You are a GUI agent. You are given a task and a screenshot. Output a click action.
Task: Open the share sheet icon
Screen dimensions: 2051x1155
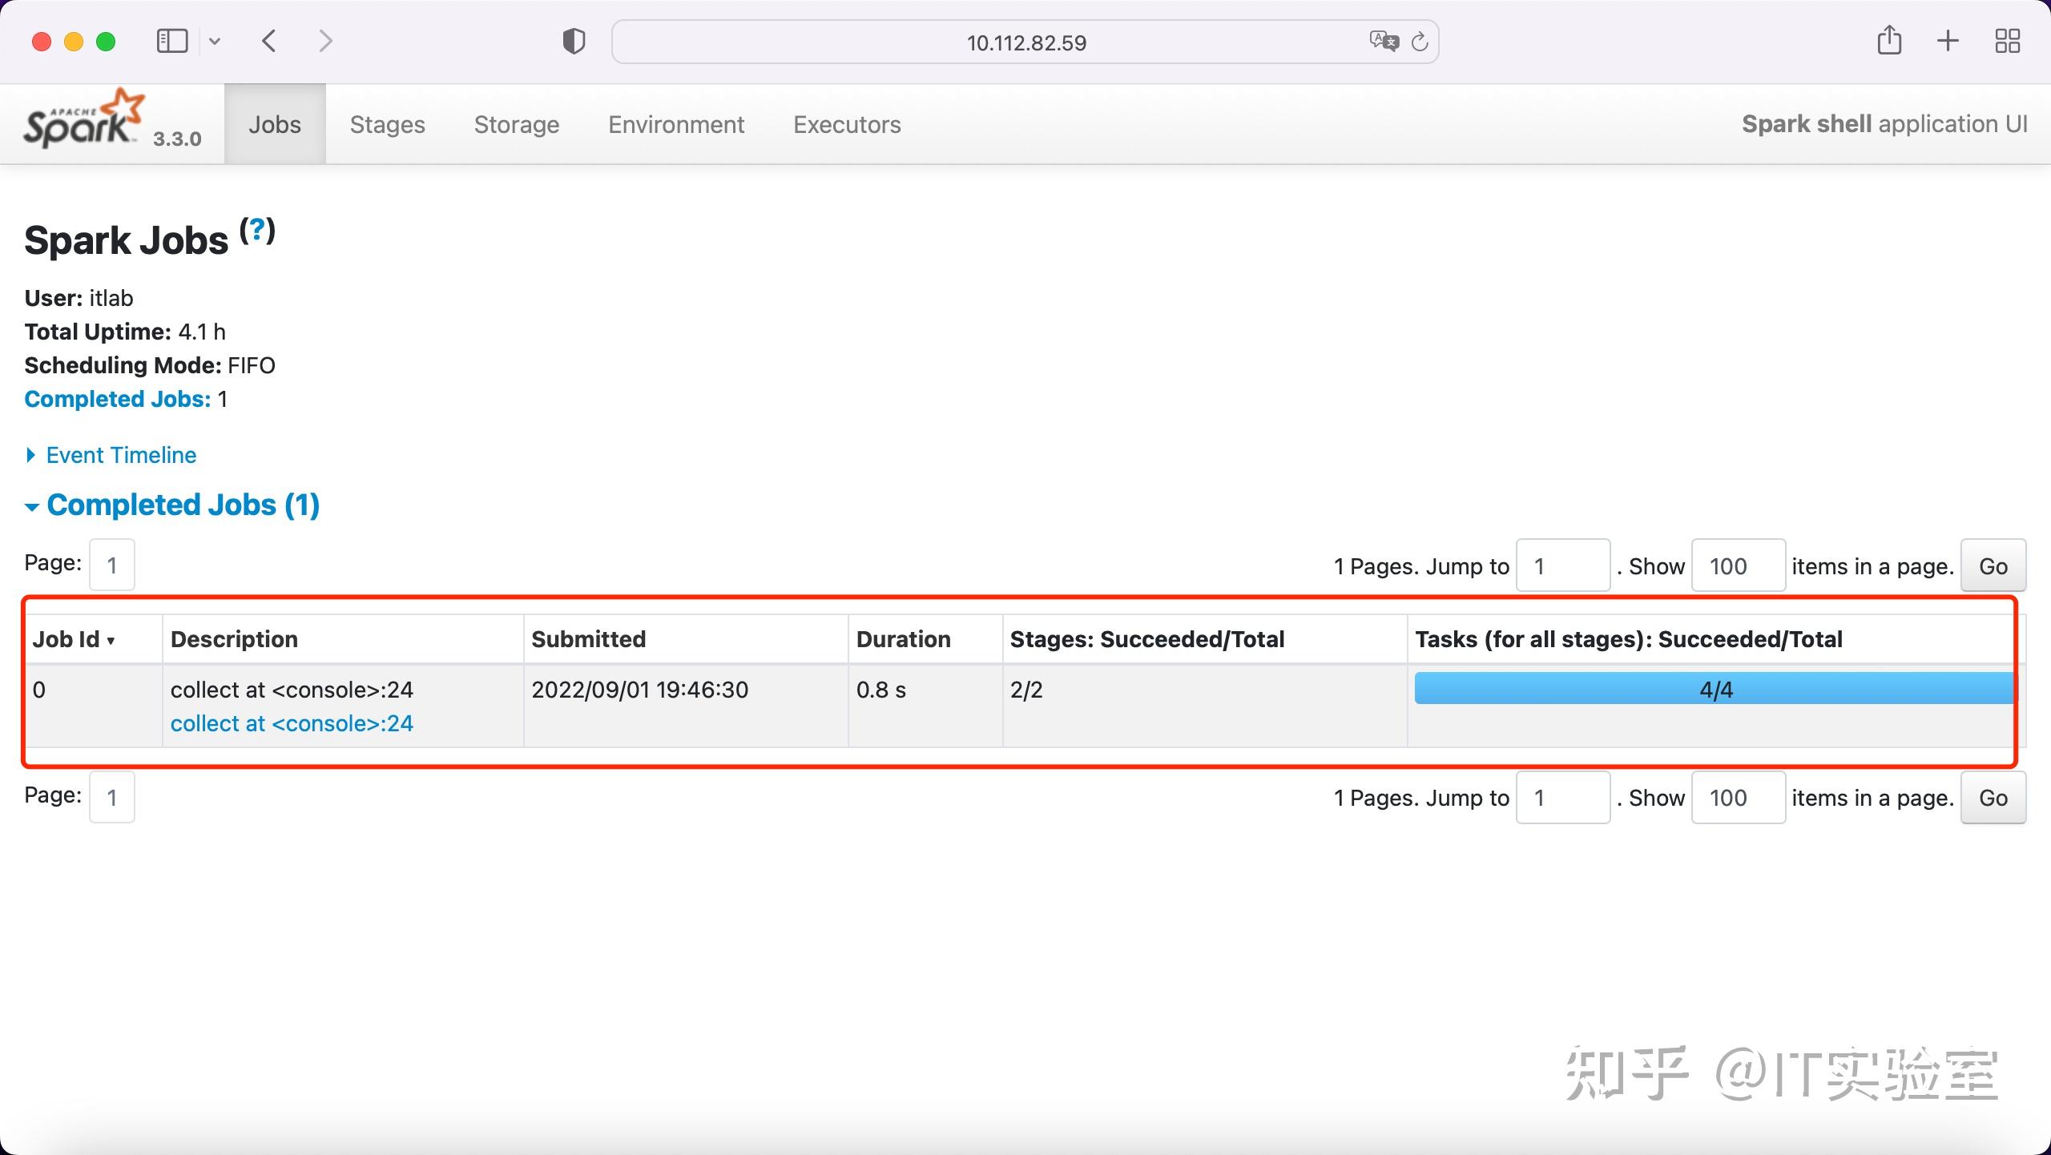click(x=1889, y=40)
